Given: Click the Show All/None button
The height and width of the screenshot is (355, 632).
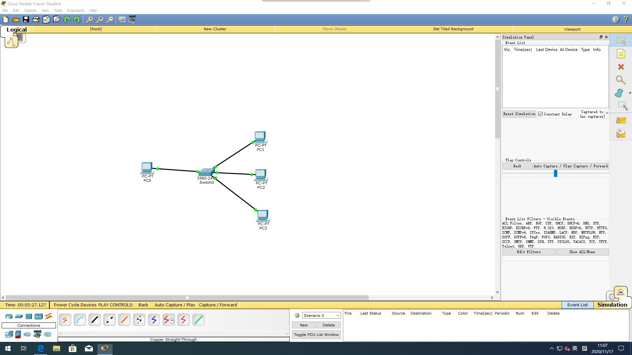Looking at the screenshot, I should [x=582, y=252].
